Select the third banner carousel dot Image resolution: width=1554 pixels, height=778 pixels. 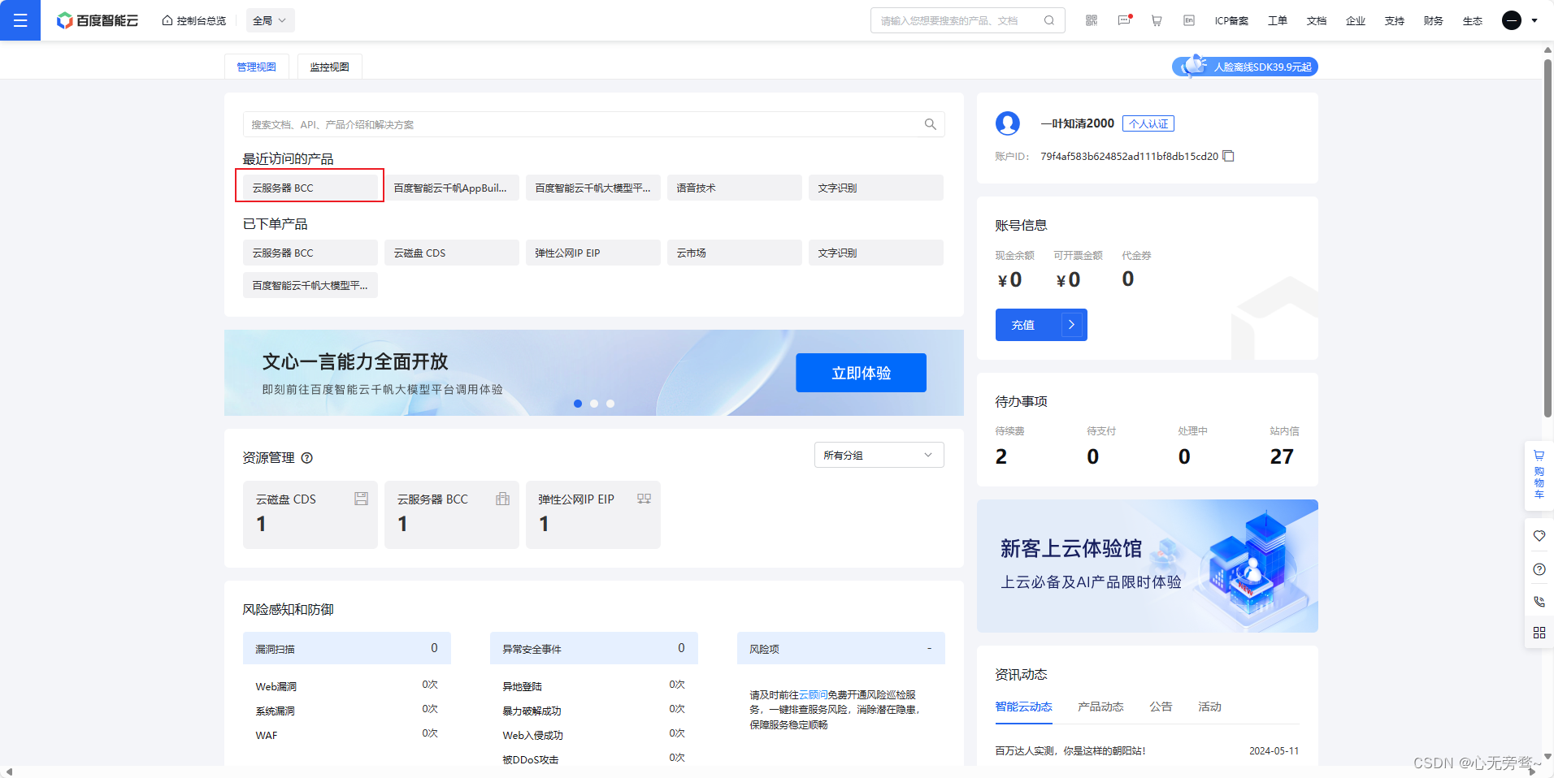(x=610, y=404)
